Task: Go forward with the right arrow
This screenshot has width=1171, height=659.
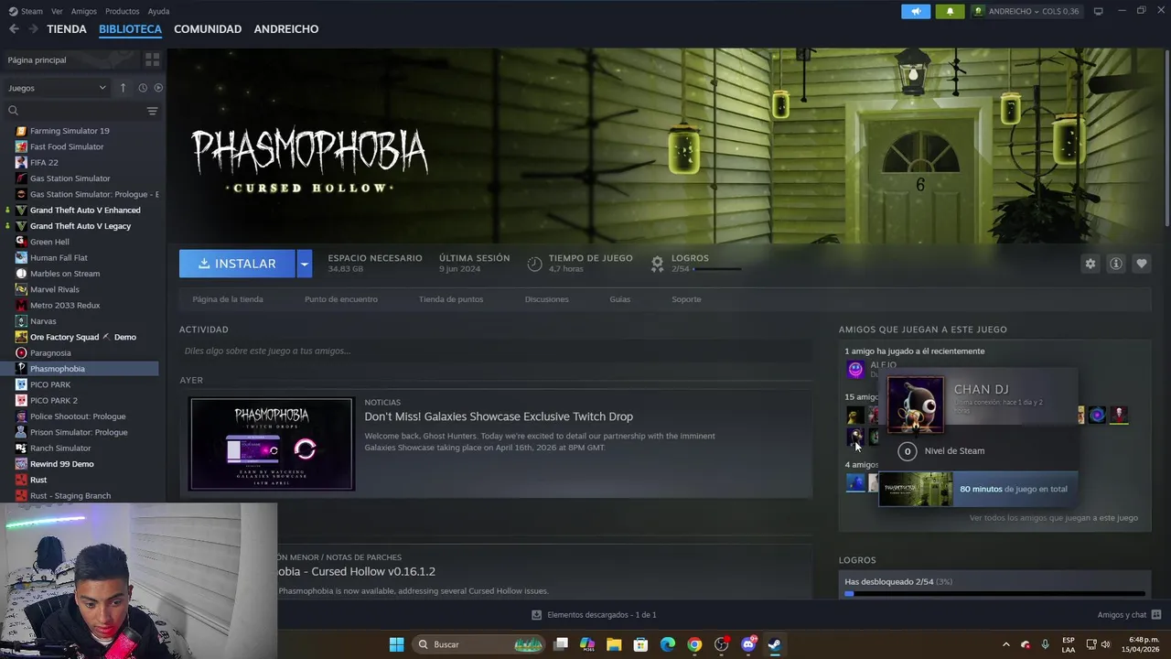Action: (x=33, y=29)
